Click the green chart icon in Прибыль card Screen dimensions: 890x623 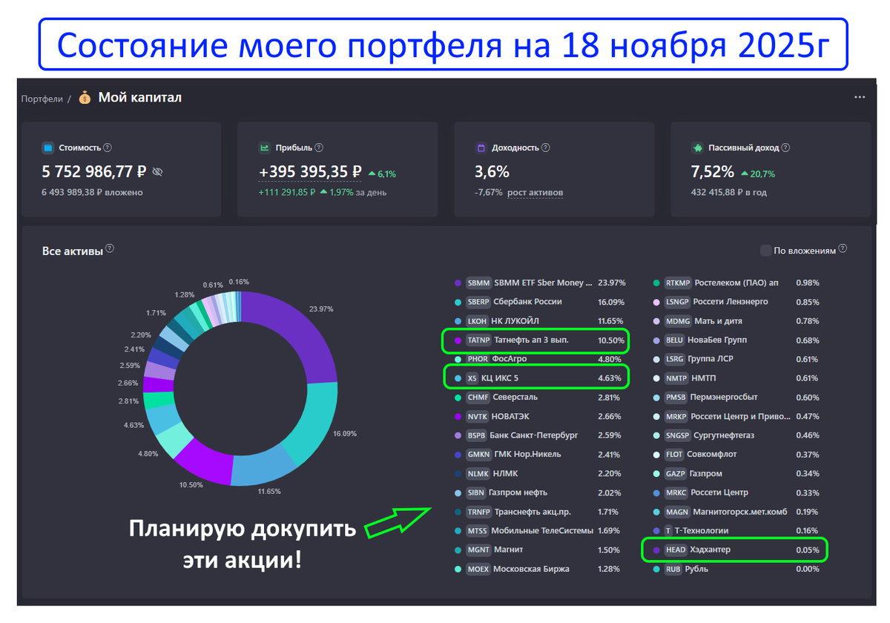264,148
